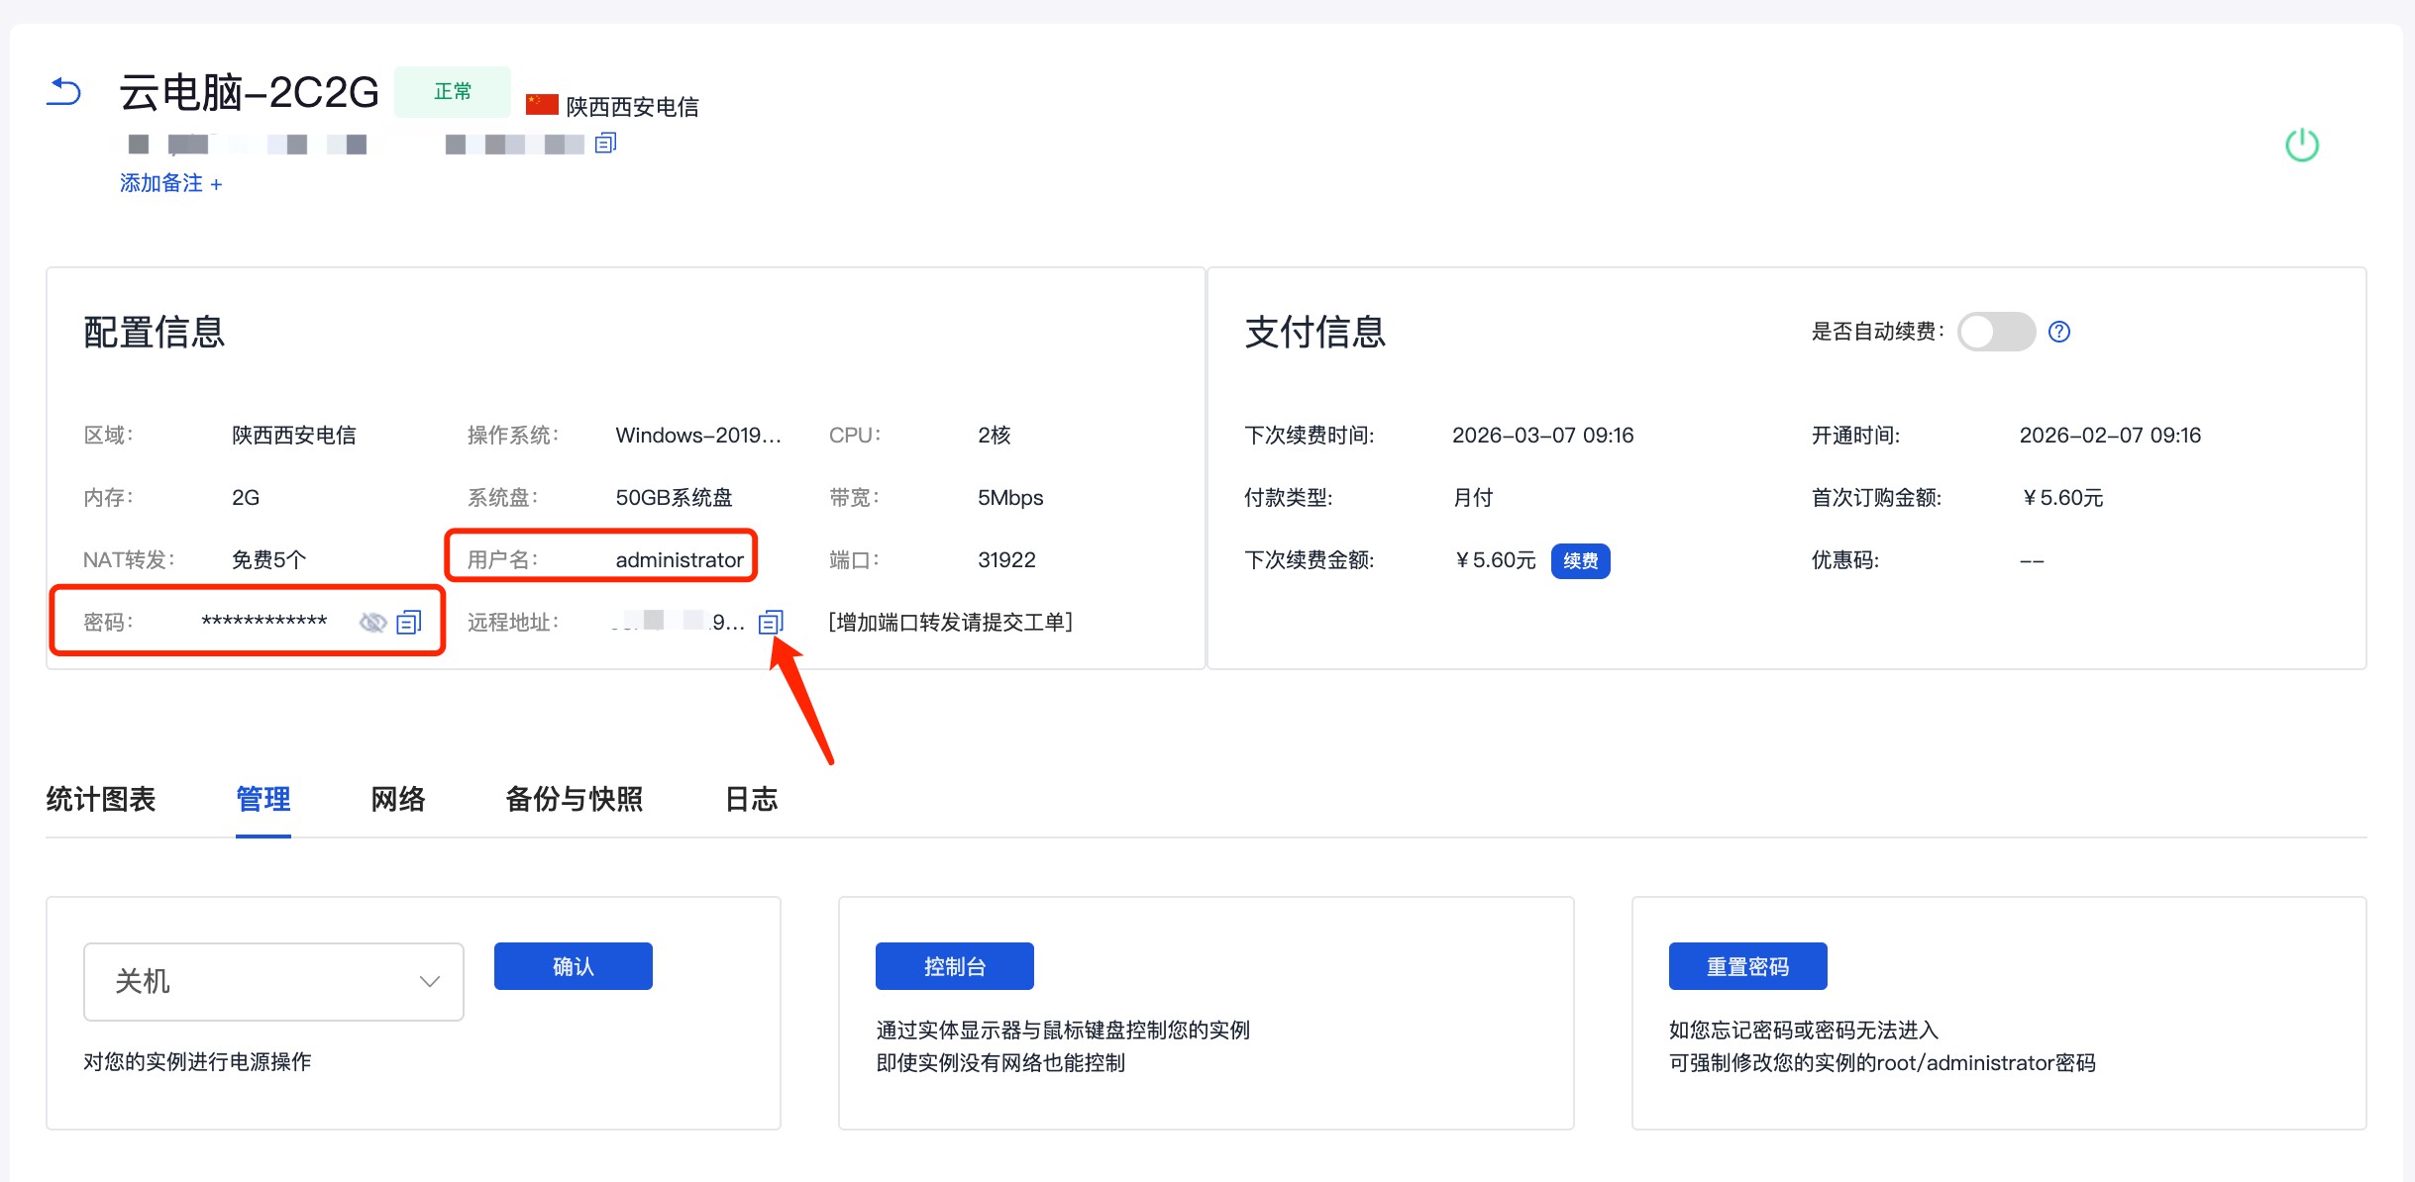Open the 备份与快照 tab
The width and height of the screenshot is (2415, 1182).
[575, 799]
